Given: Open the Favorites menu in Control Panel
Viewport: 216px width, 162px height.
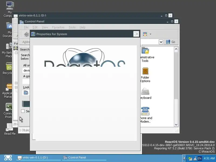Looking at the screenshot, I should [x=58, y=27].
